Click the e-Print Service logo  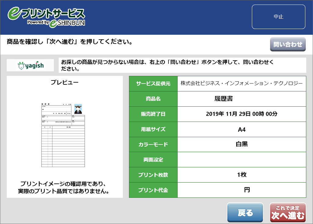[x=46, y=17]
